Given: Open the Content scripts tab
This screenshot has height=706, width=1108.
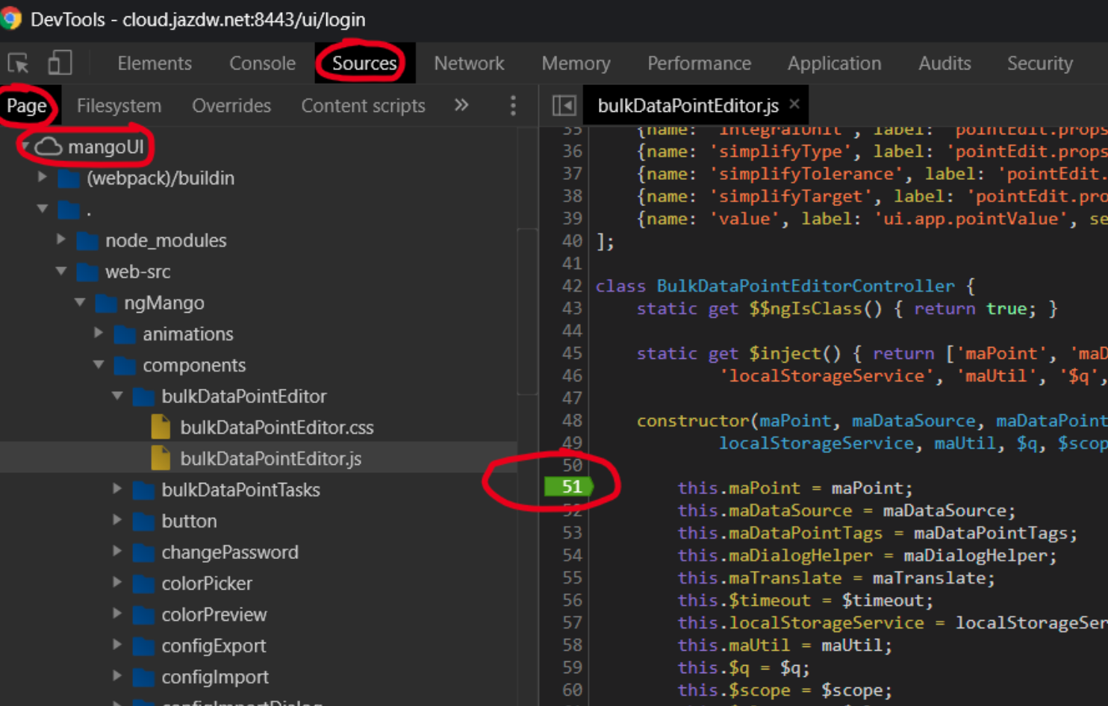Looking at the screenshot, I should point(363,106).
